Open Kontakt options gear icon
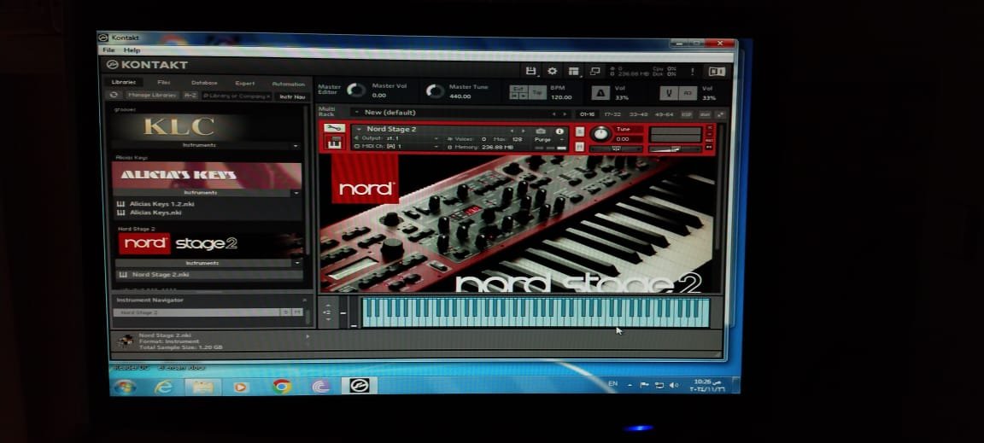Image resolution: width=984 pixels, height=443 pixels. [x=553, y=71]
